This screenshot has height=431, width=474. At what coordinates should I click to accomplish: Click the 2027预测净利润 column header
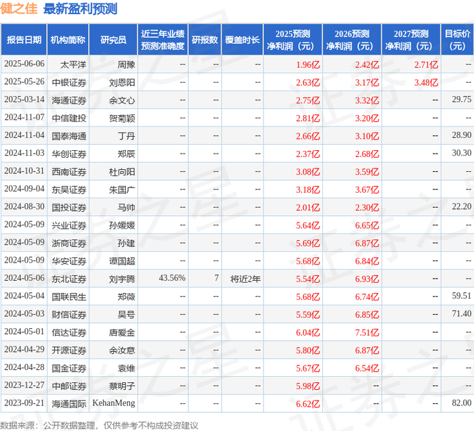411,40
